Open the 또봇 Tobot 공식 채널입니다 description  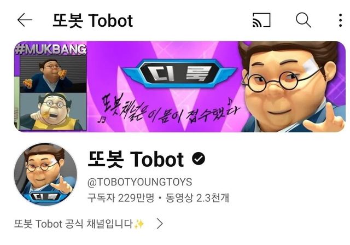[74, 224]
